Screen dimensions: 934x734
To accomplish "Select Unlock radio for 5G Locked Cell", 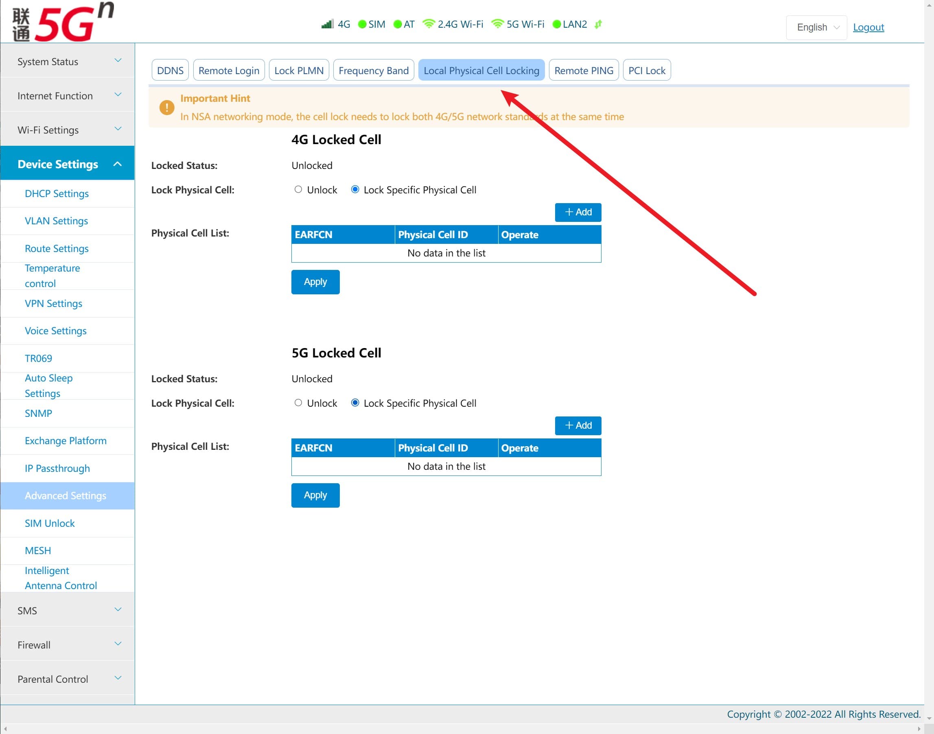I will coord(298,403).
